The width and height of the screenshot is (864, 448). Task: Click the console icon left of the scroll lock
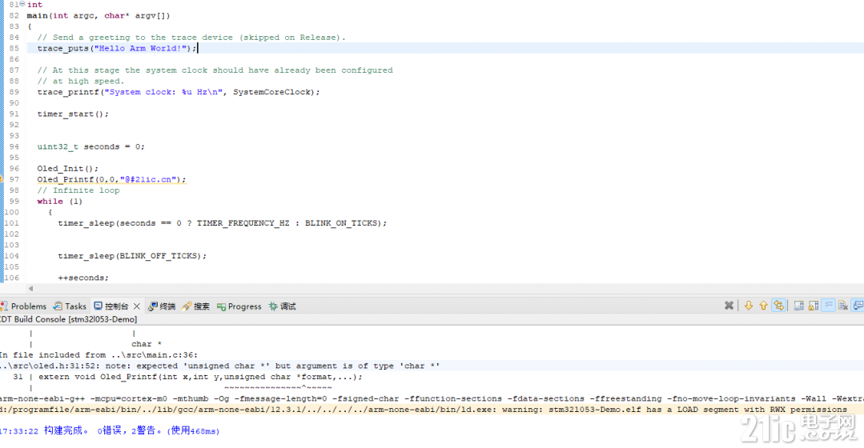point(798,306)
